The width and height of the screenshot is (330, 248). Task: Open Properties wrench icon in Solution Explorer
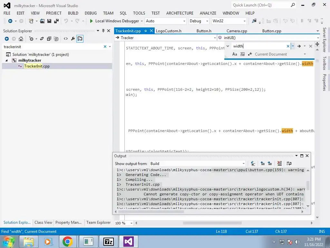pos(73,39)
